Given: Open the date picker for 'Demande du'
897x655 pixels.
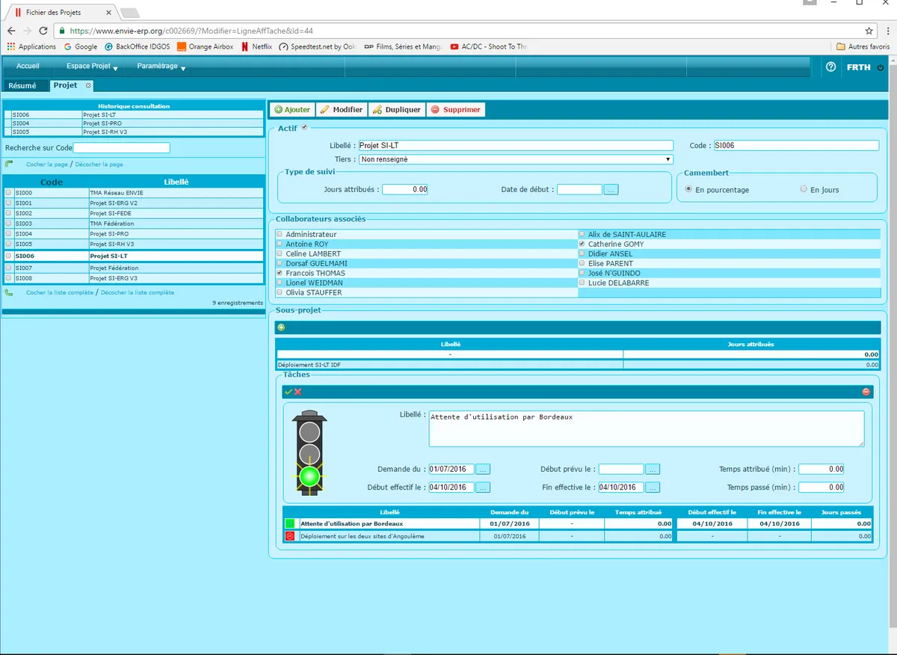Looking at the screenshot, I should (x=483, y=470).
